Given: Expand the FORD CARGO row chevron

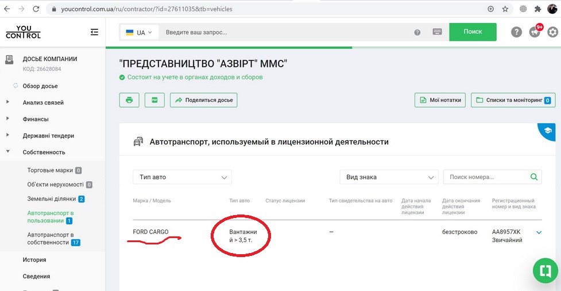Looking at the screenshot, I should click(539, 232).
